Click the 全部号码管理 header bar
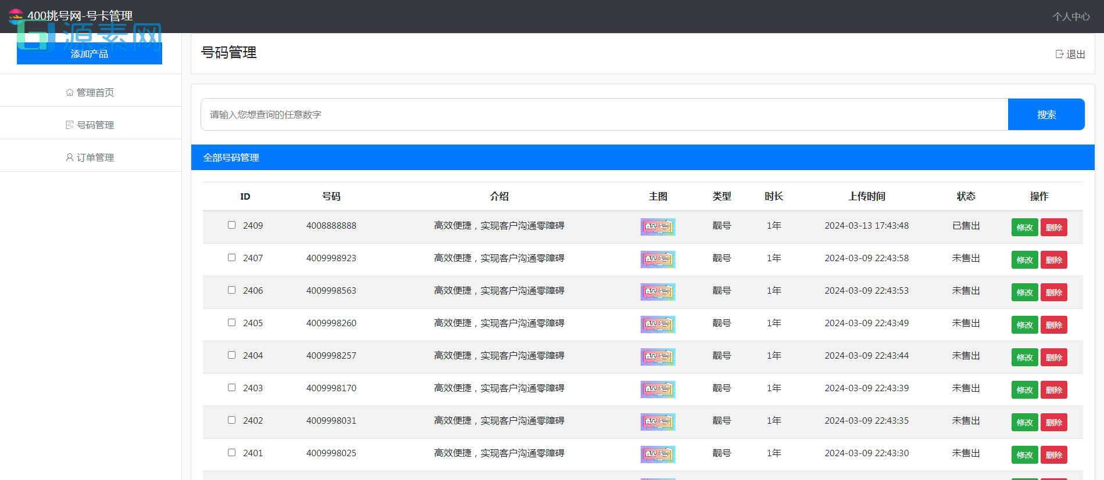The image size is (1104, 480). pos(643,157)
